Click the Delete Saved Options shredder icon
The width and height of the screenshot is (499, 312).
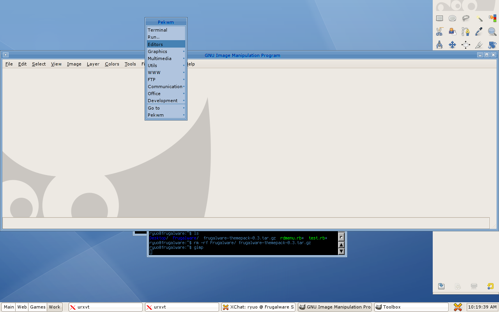tap(474, 286)
